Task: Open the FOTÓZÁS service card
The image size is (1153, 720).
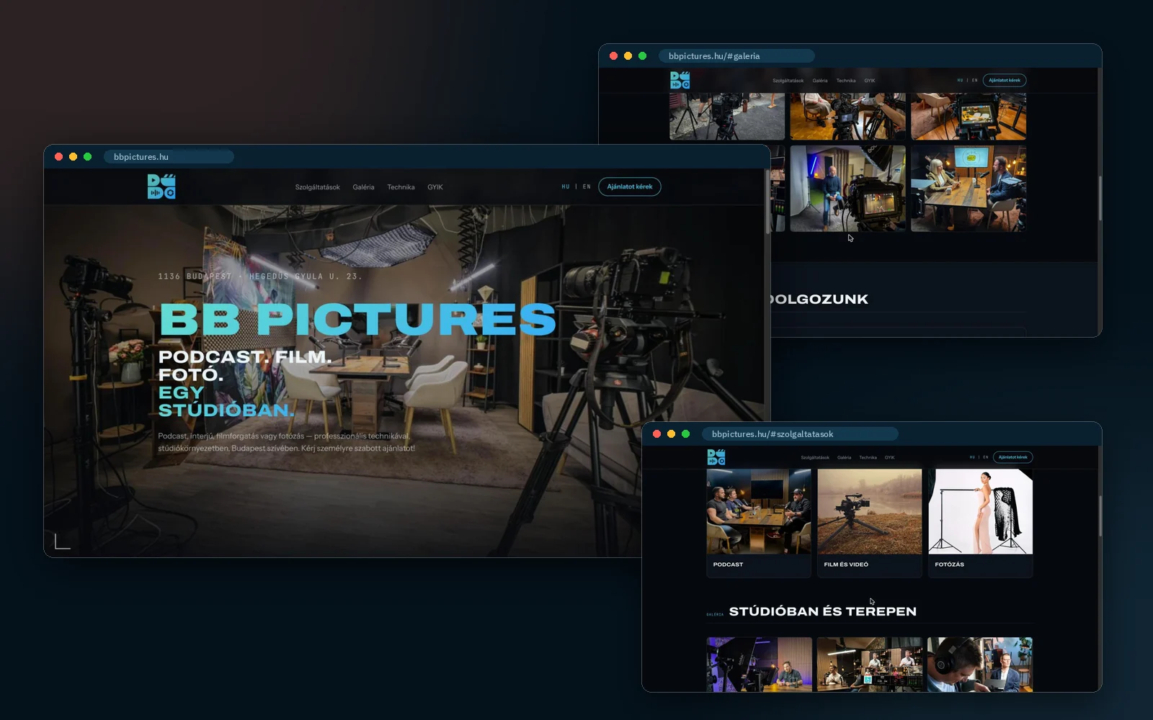Action: [x=981, y=523]
